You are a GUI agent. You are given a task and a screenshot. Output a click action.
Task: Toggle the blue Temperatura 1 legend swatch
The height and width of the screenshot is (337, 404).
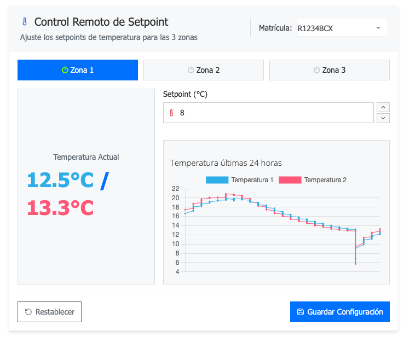click(x=217, y=180)
